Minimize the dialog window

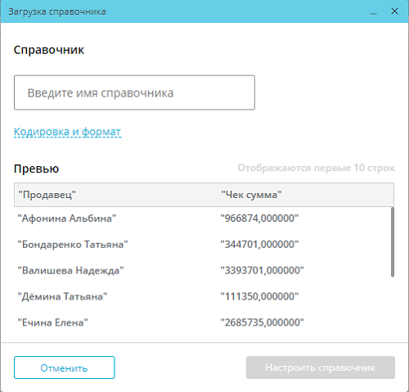373,11
